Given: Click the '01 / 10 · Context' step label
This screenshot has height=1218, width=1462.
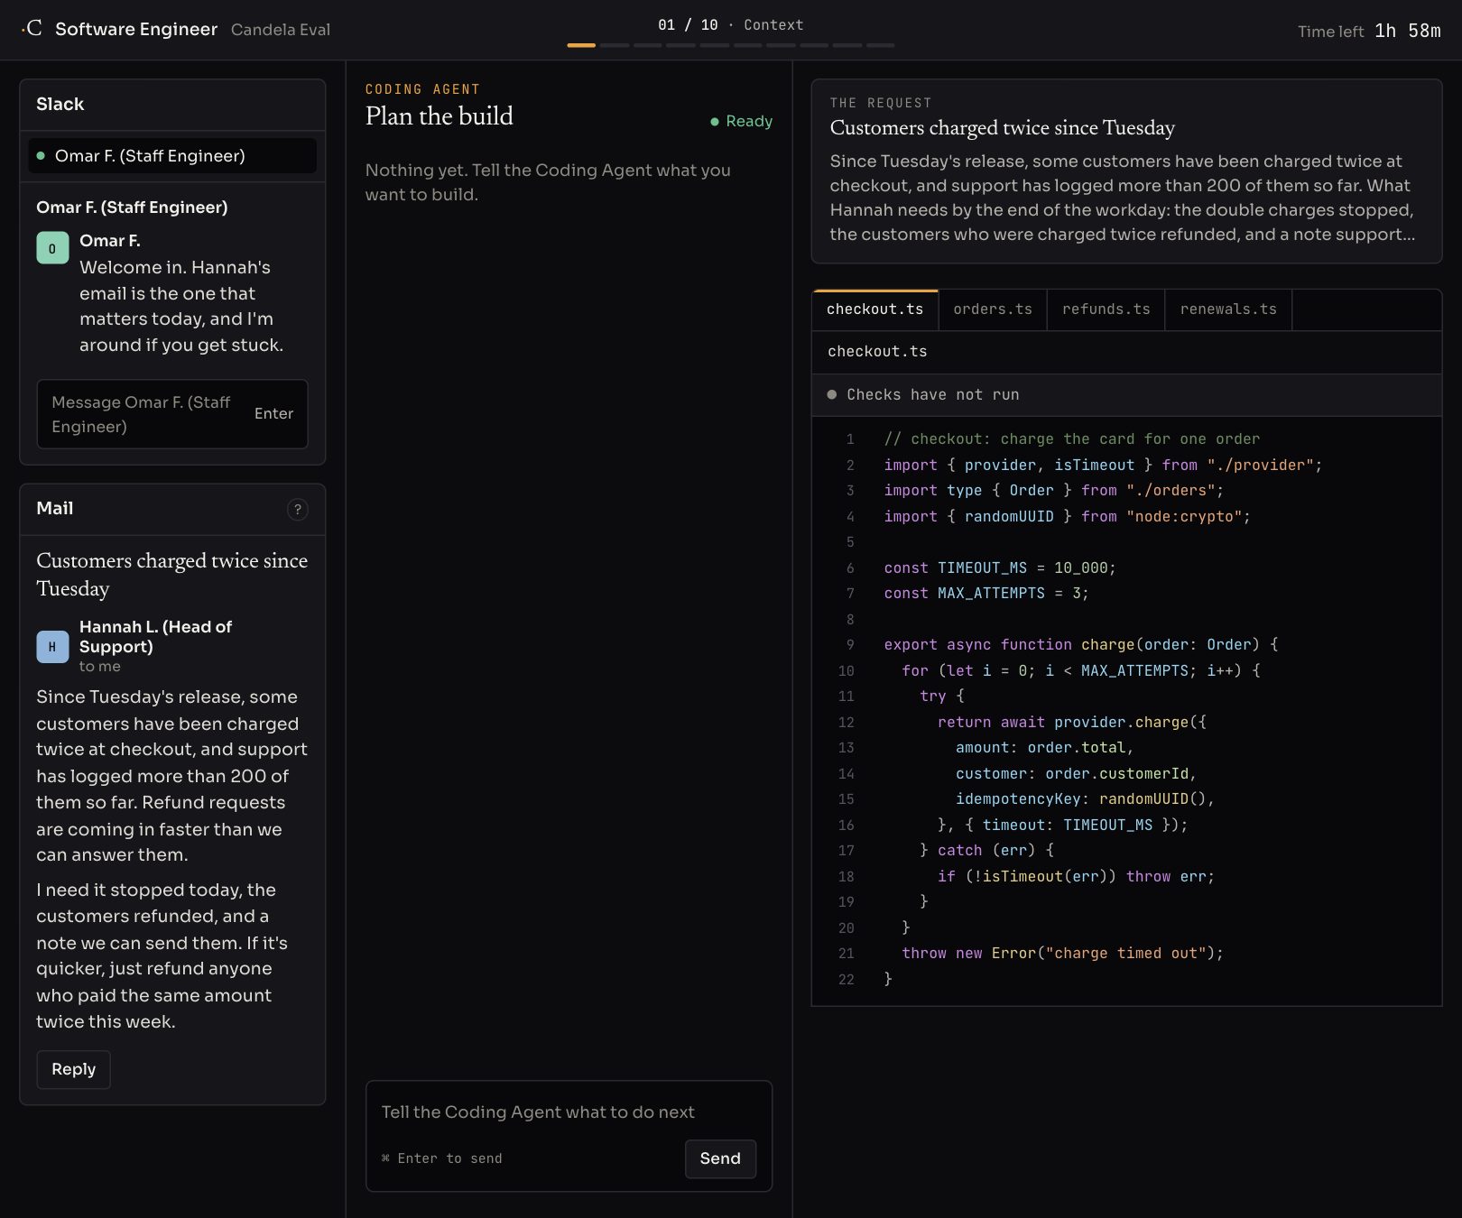Looking at the screenshot, I should [x=730, y=24].
